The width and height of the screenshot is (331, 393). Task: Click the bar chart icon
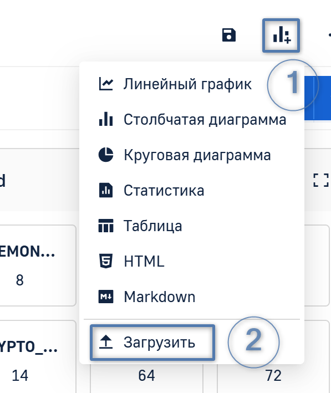click(x=106, y=119)
